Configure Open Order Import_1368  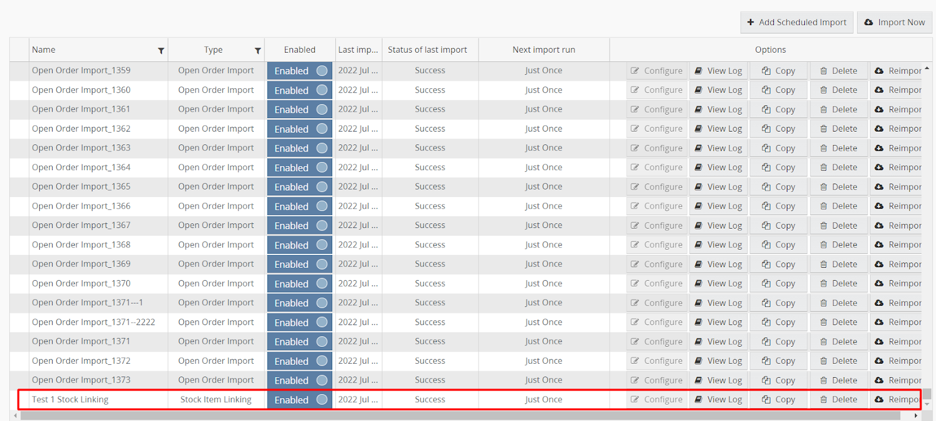point(656,245)
